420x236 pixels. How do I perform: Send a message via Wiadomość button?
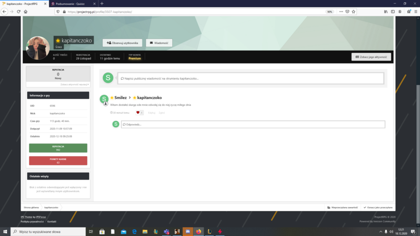(159, 43)
